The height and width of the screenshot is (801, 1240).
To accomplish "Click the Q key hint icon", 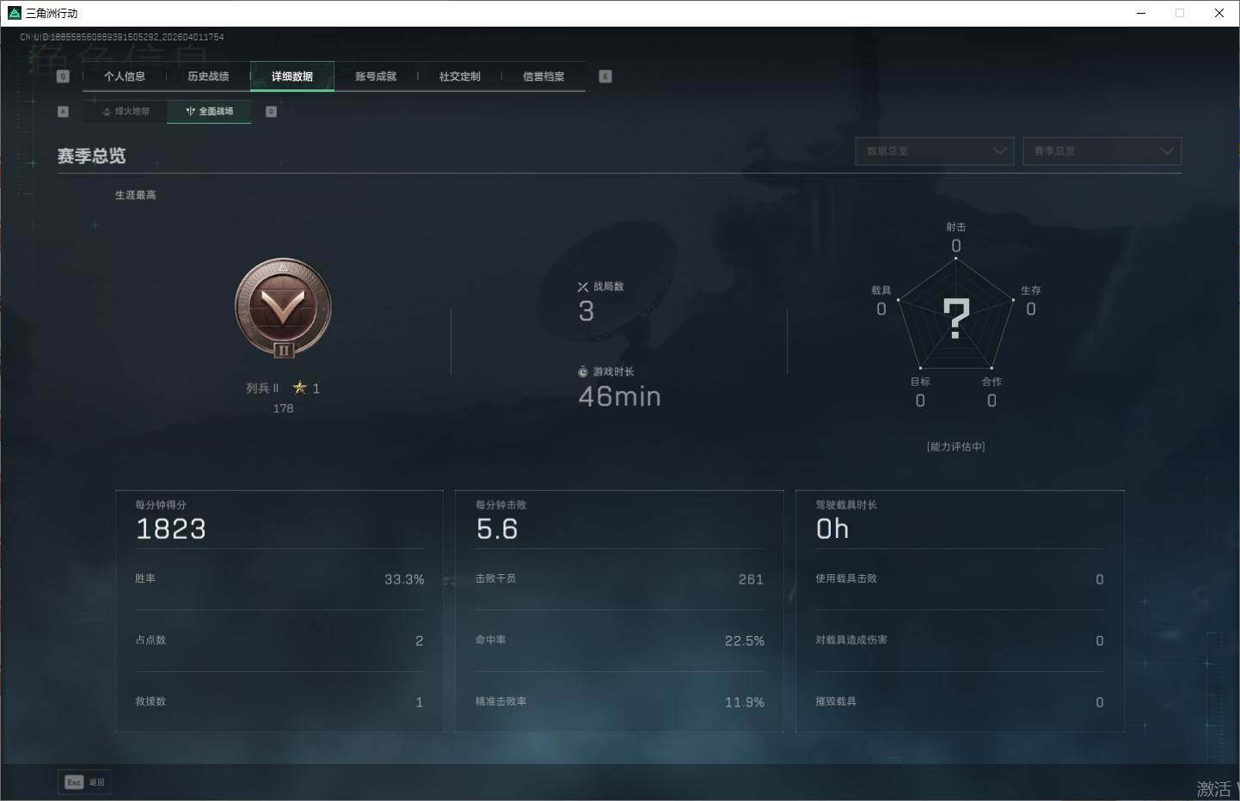I will point(63,76).
